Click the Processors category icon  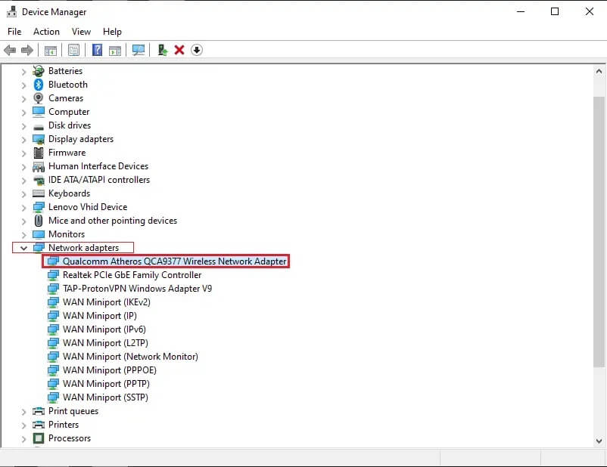pyautogui.click(x=39, y=438)
